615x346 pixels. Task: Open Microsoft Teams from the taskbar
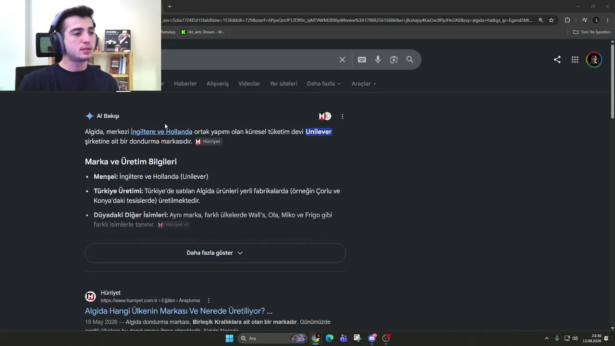(344, 338)
